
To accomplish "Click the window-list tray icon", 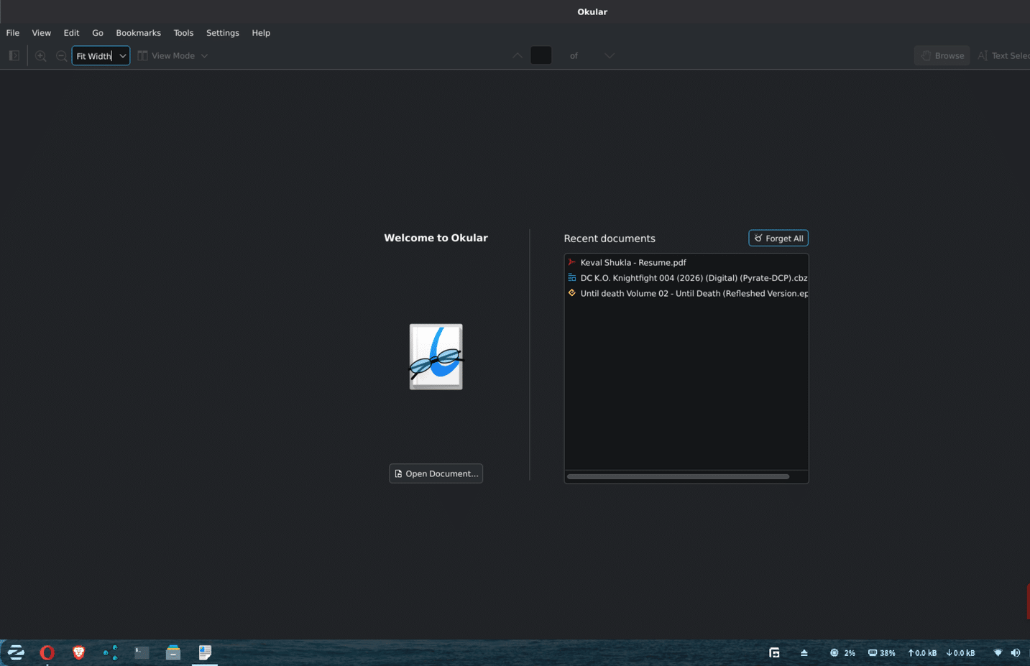I will [774, 653].
